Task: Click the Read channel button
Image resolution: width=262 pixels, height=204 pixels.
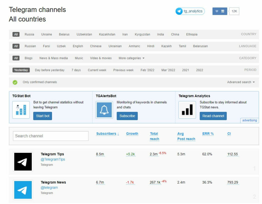Action: point(213,116)
